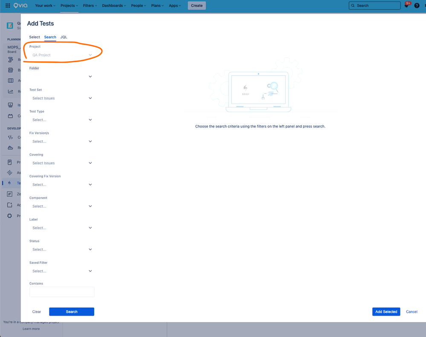This screenshot has width=426, height=337.
Task: Open the help question mark icon
Action: coord(417,6)
